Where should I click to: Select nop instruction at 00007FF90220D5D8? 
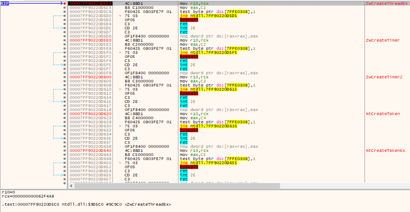click(x=219, y=36)
